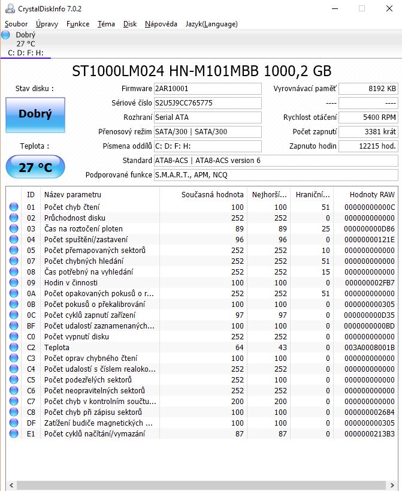
Task: Click the Hodnoty RAW column header
Action: click(365, 195)
